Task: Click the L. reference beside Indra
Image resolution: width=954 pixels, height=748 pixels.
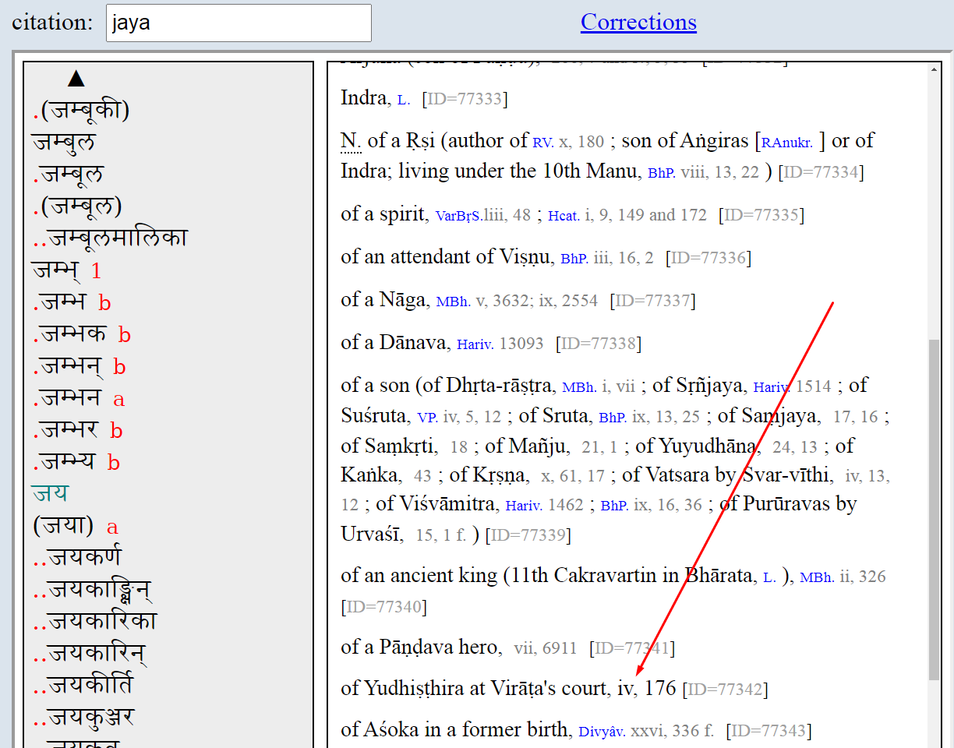Action: [402, 100]
